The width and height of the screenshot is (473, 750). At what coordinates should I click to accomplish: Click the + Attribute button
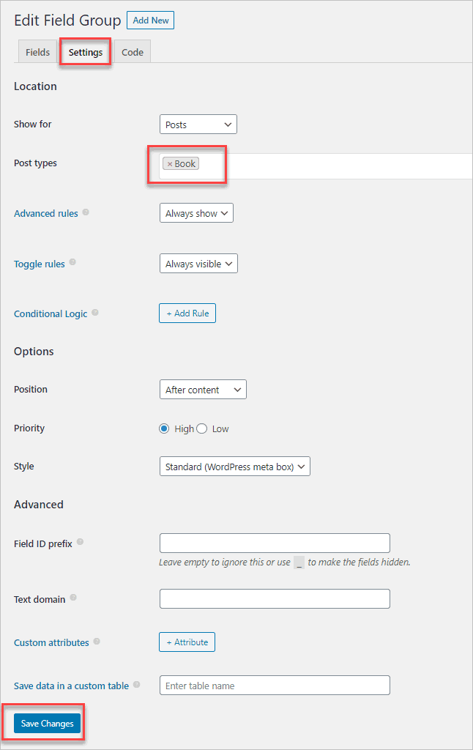[x=187, y=642]
